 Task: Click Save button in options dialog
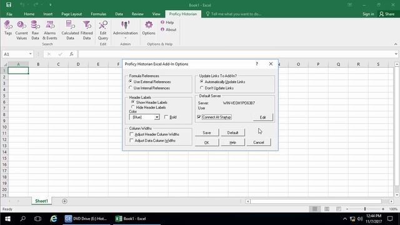(207, 132)
